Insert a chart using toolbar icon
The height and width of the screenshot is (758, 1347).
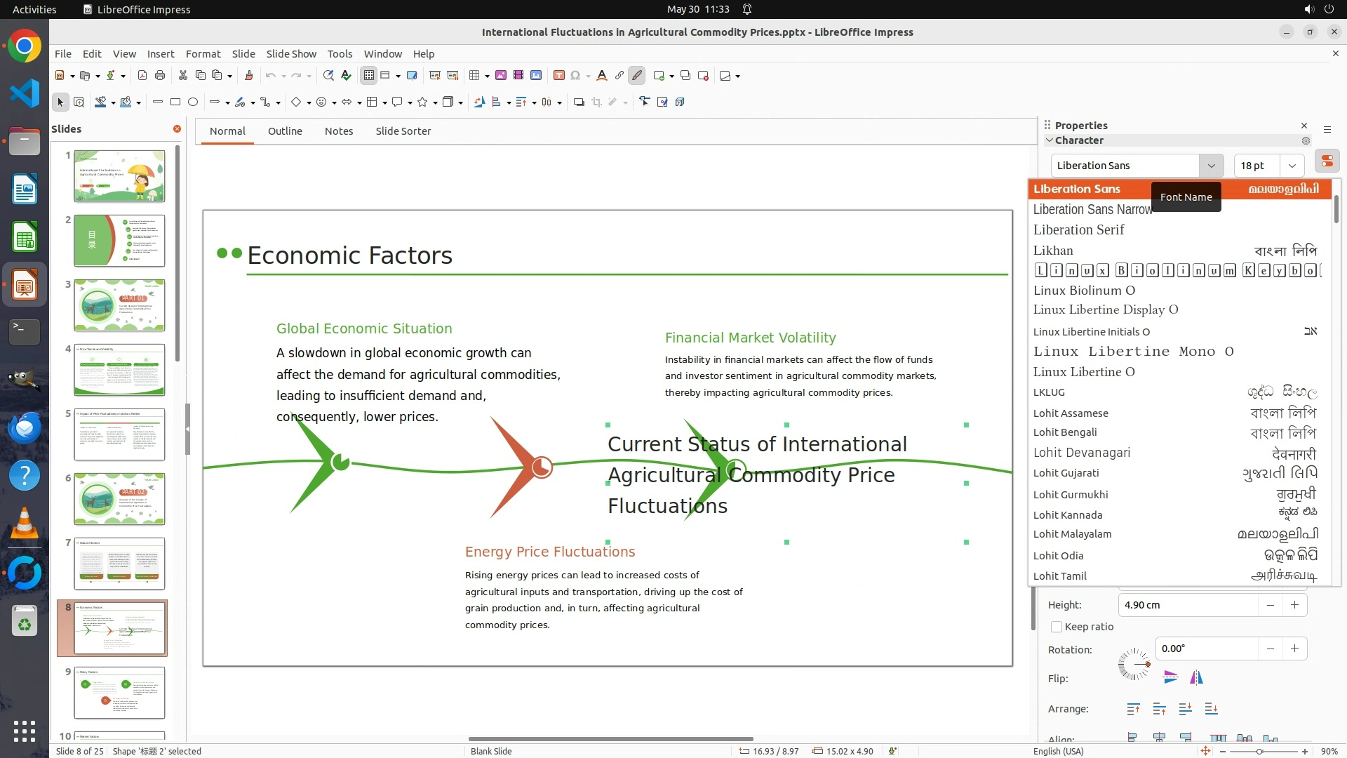pyautogui.click(x=536, y=76)
